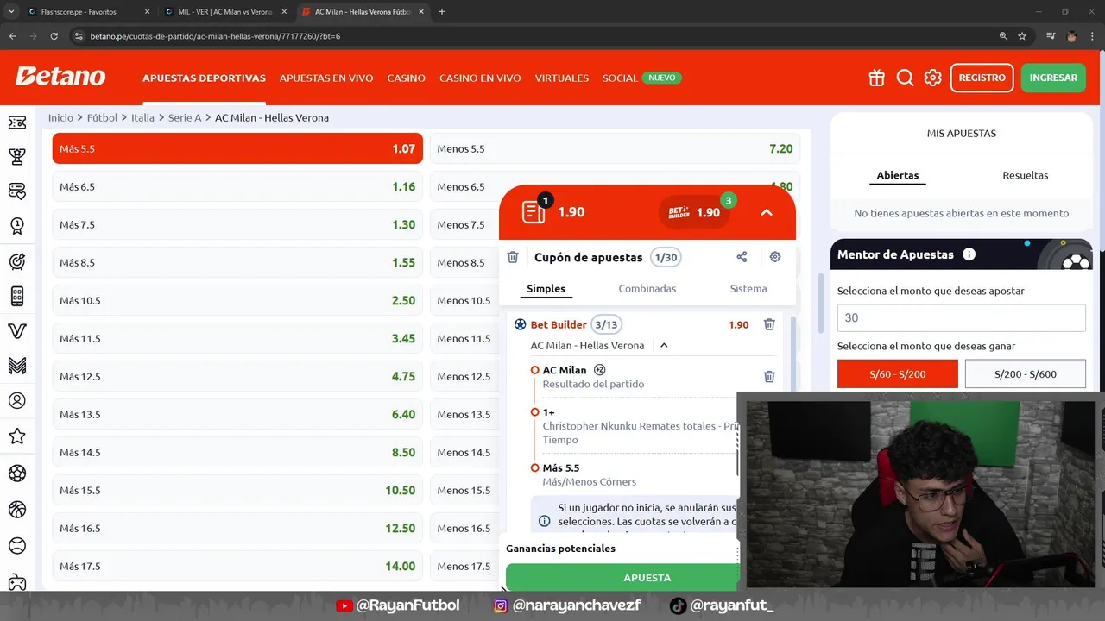This screenshot has height=621, width=1105.
Task: Open the bet slip count icon
Action: coord(534,210)
